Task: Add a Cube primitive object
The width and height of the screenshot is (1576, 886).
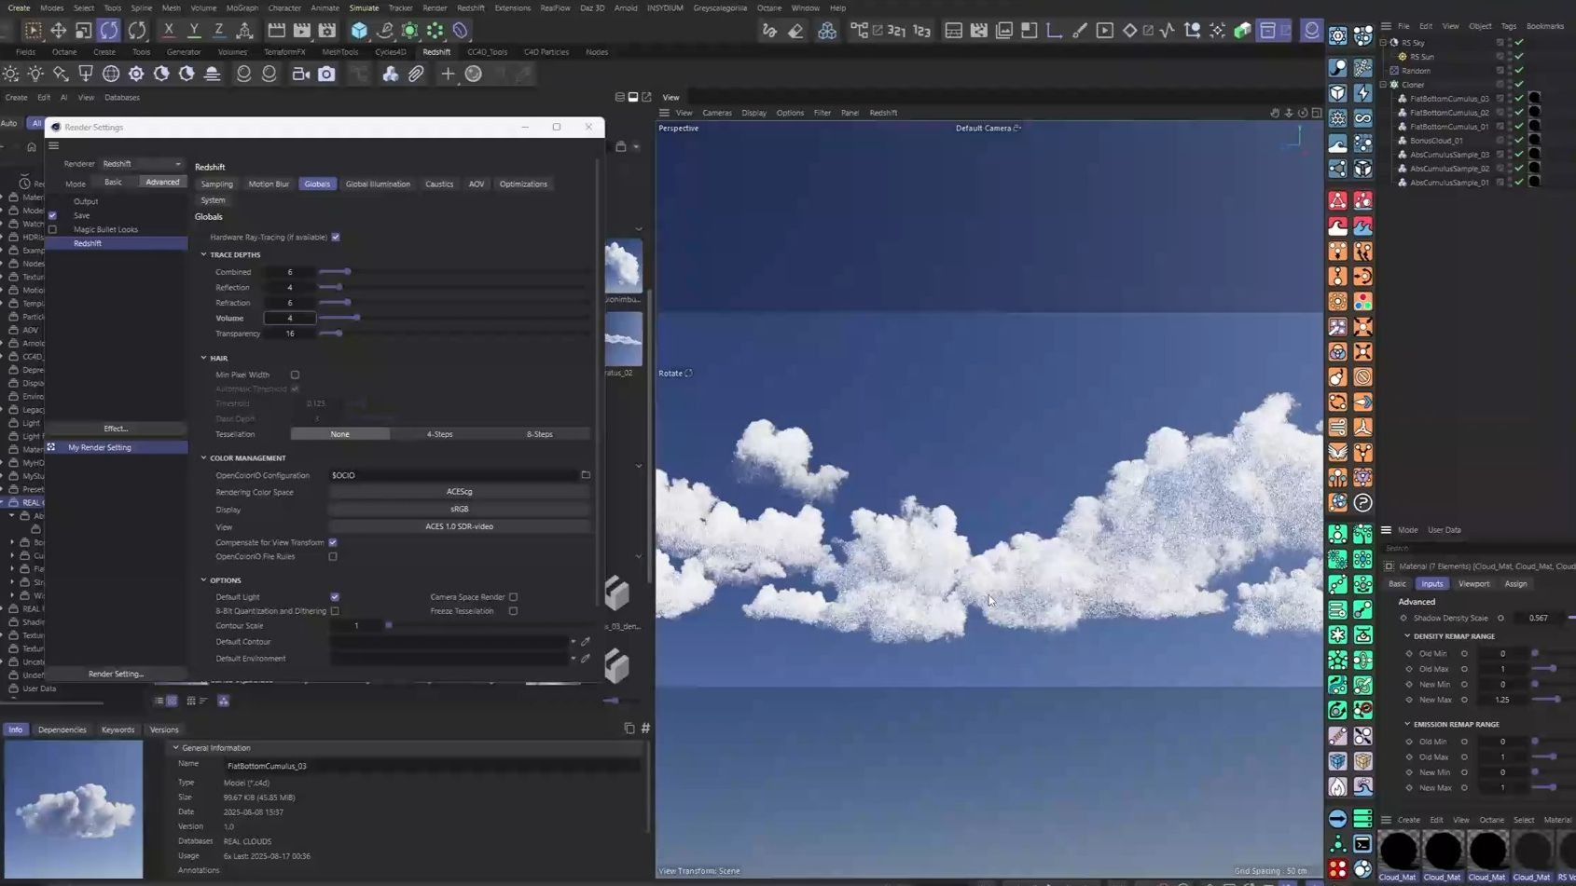Action: (x=359, y=30)
